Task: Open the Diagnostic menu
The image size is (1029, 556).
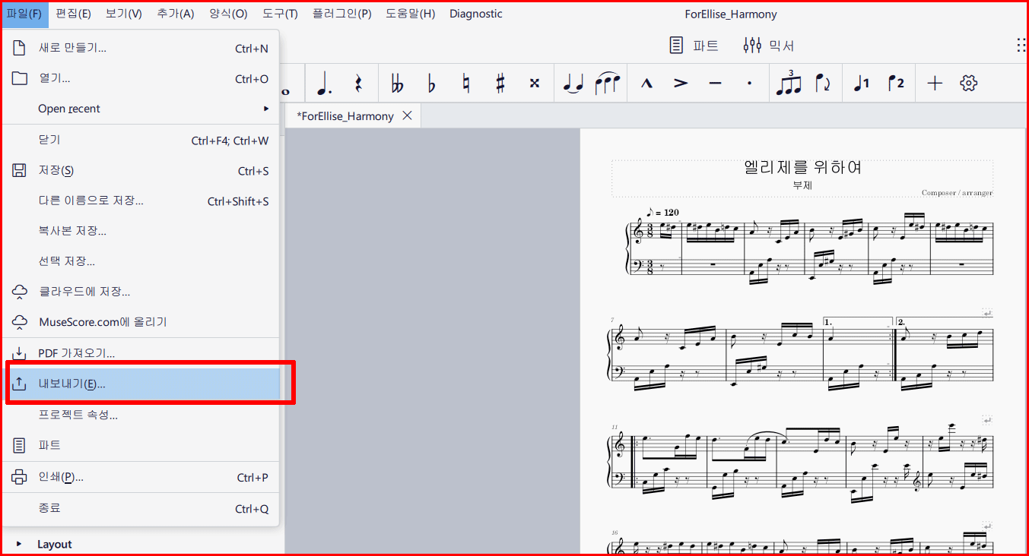Action: point(476,14)
